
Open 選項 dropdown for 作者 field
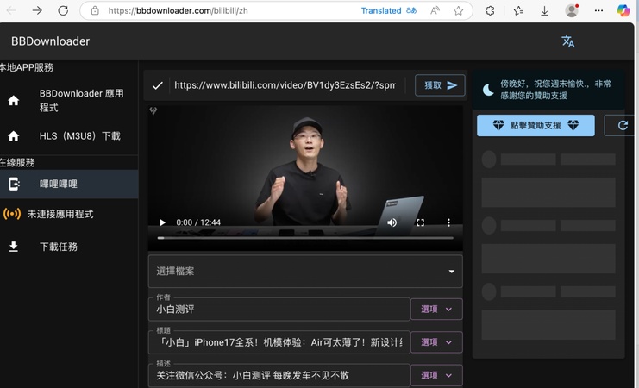click(x=436, y=310)
